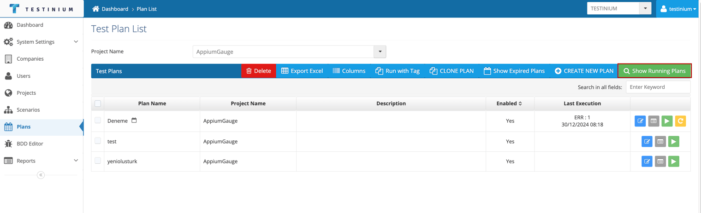Click orange refresh icon in Deneme row
This screenshot has width=701, height=213.
680,121
